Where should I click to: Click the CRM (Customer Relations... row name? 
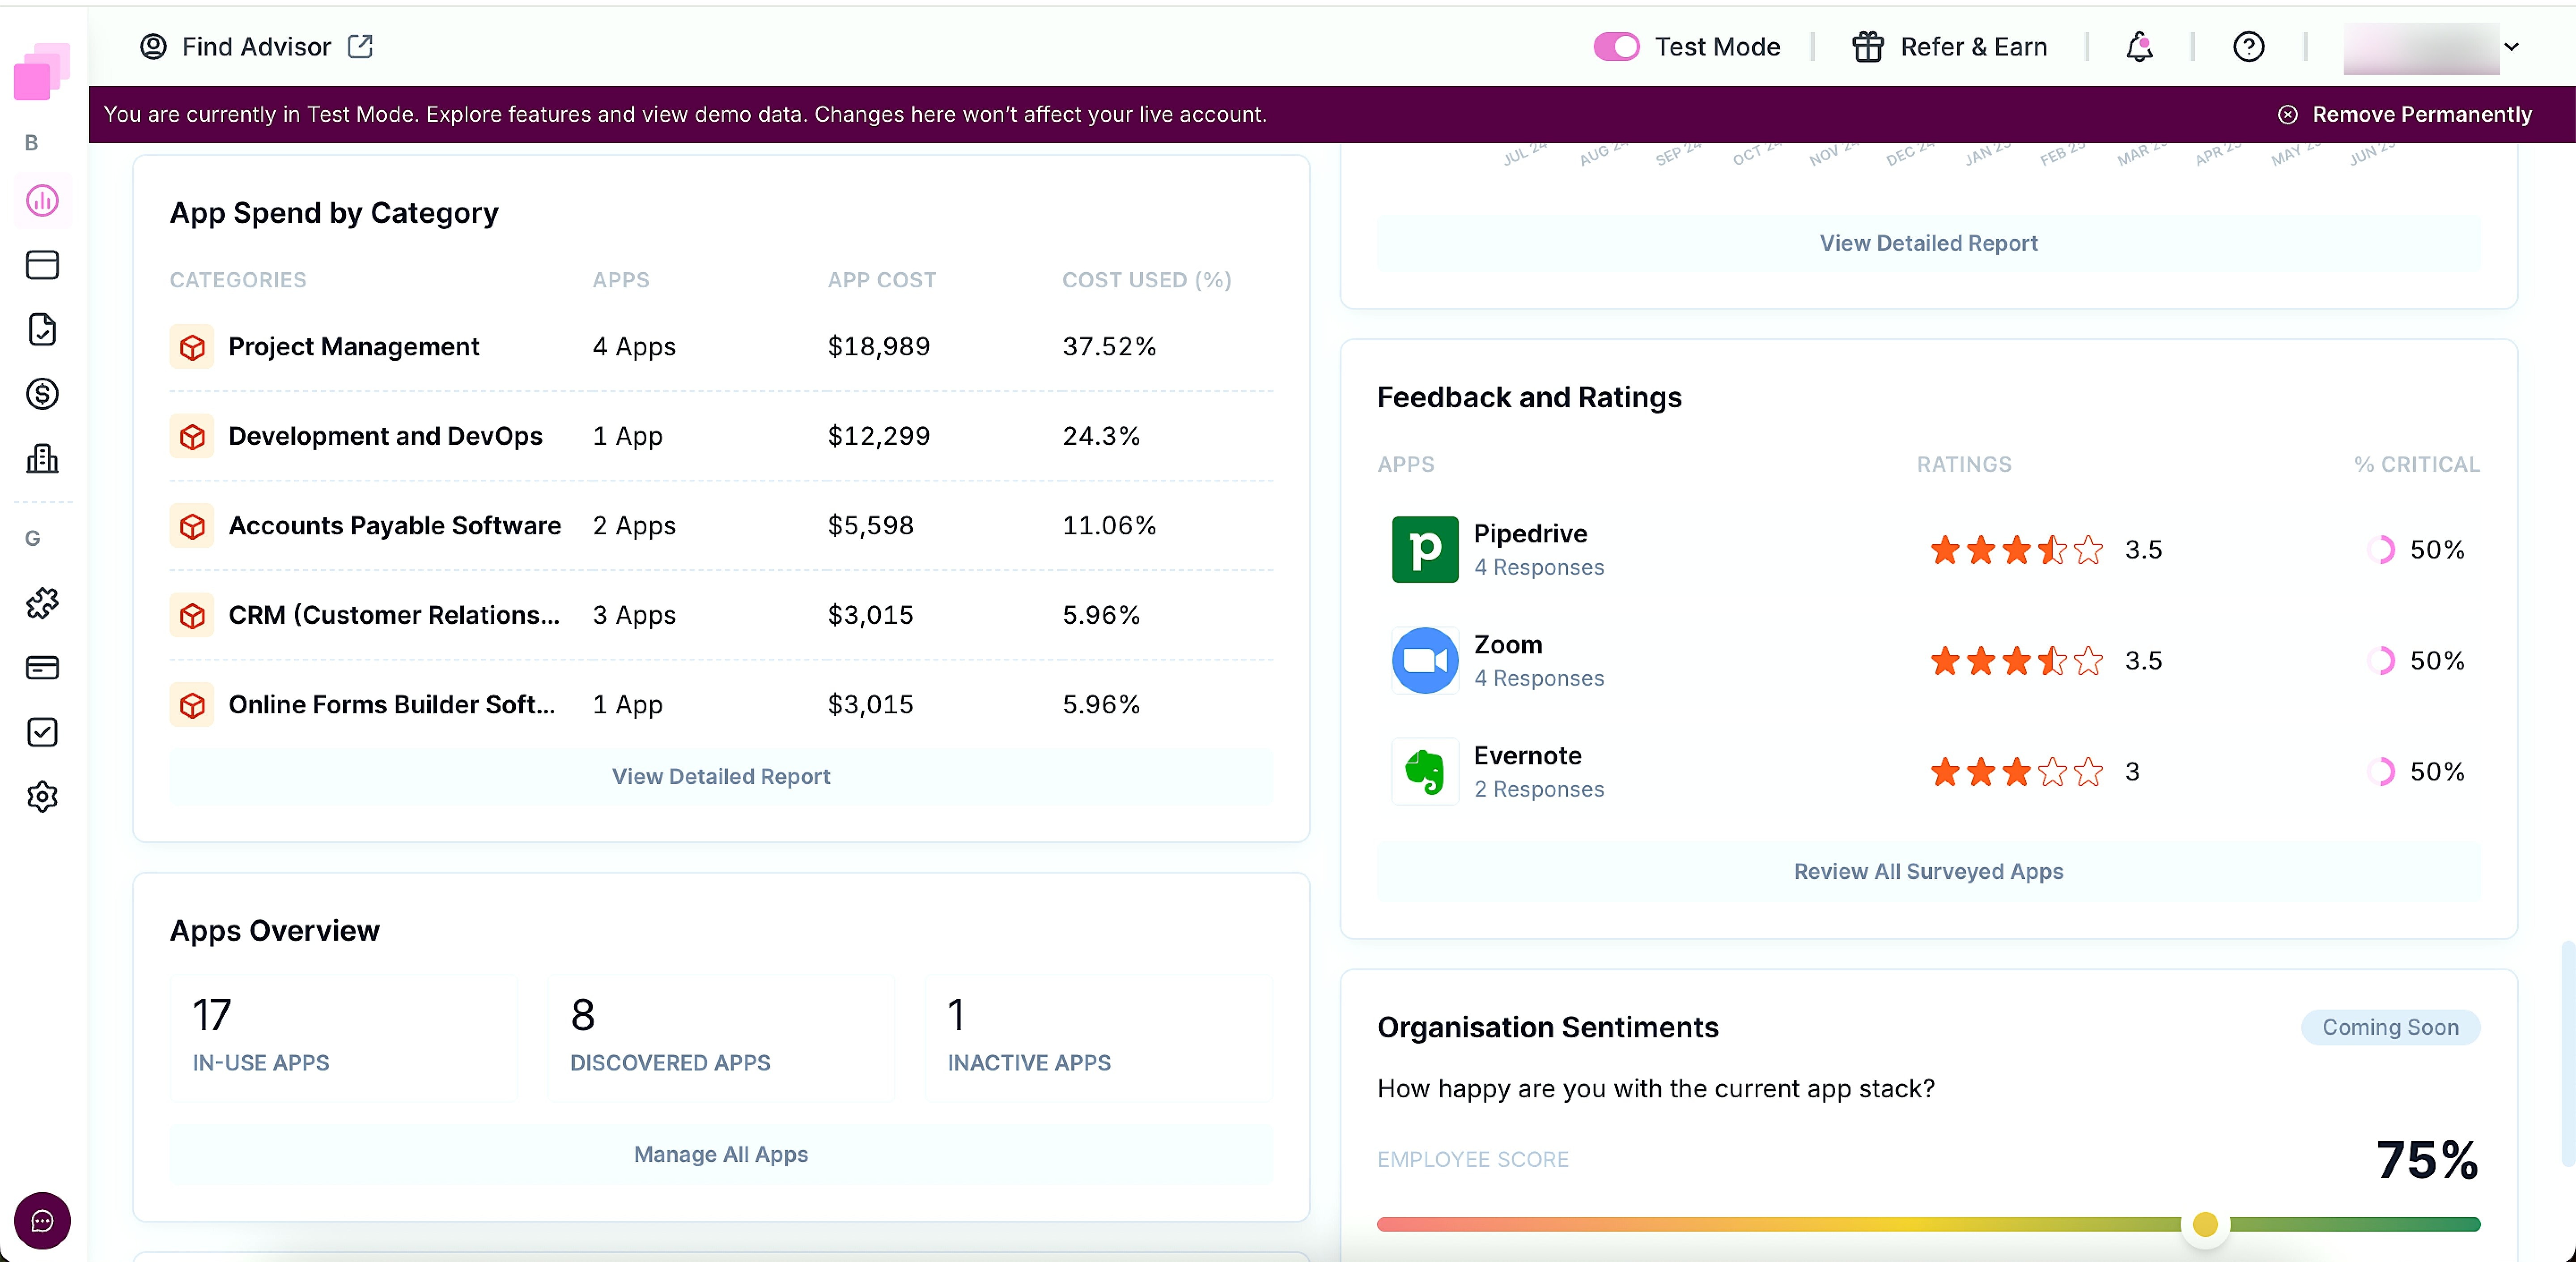(x=394, y=615)
